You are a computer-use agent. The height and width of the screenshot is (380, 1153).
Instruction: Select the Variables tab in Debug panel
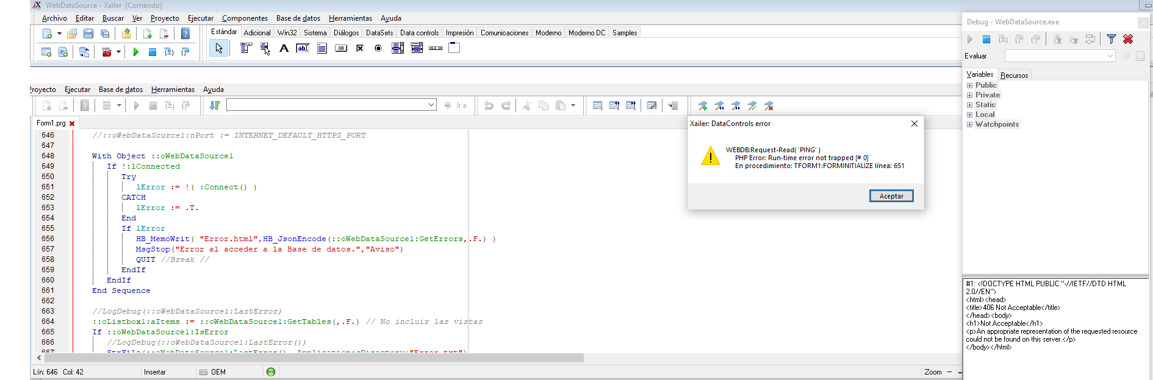click(980, 74)
